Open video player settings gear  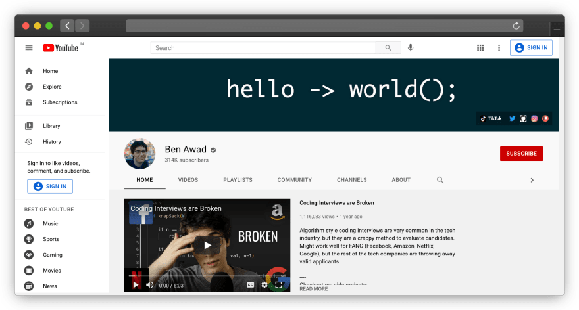(264, 285)
